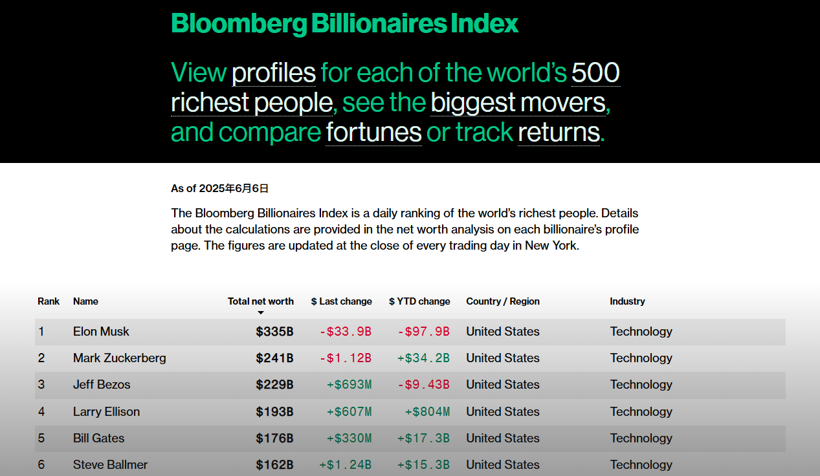Open Mark Zuckerberg's profile
Screen dimensions: 820x476
pyautogui.click(x=119, y=358)
